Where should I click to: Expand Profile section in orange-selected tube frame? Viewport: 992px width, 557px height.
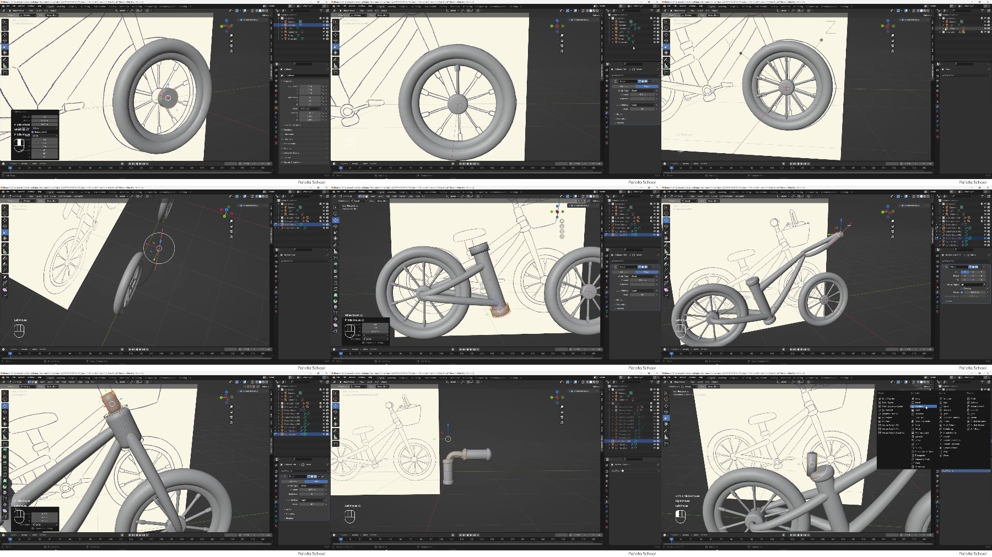pyautogui.click(x=619, y=300)
